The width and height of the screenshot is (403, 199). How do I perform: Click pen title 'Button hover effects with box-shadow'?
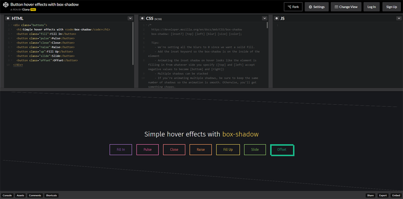44,5
